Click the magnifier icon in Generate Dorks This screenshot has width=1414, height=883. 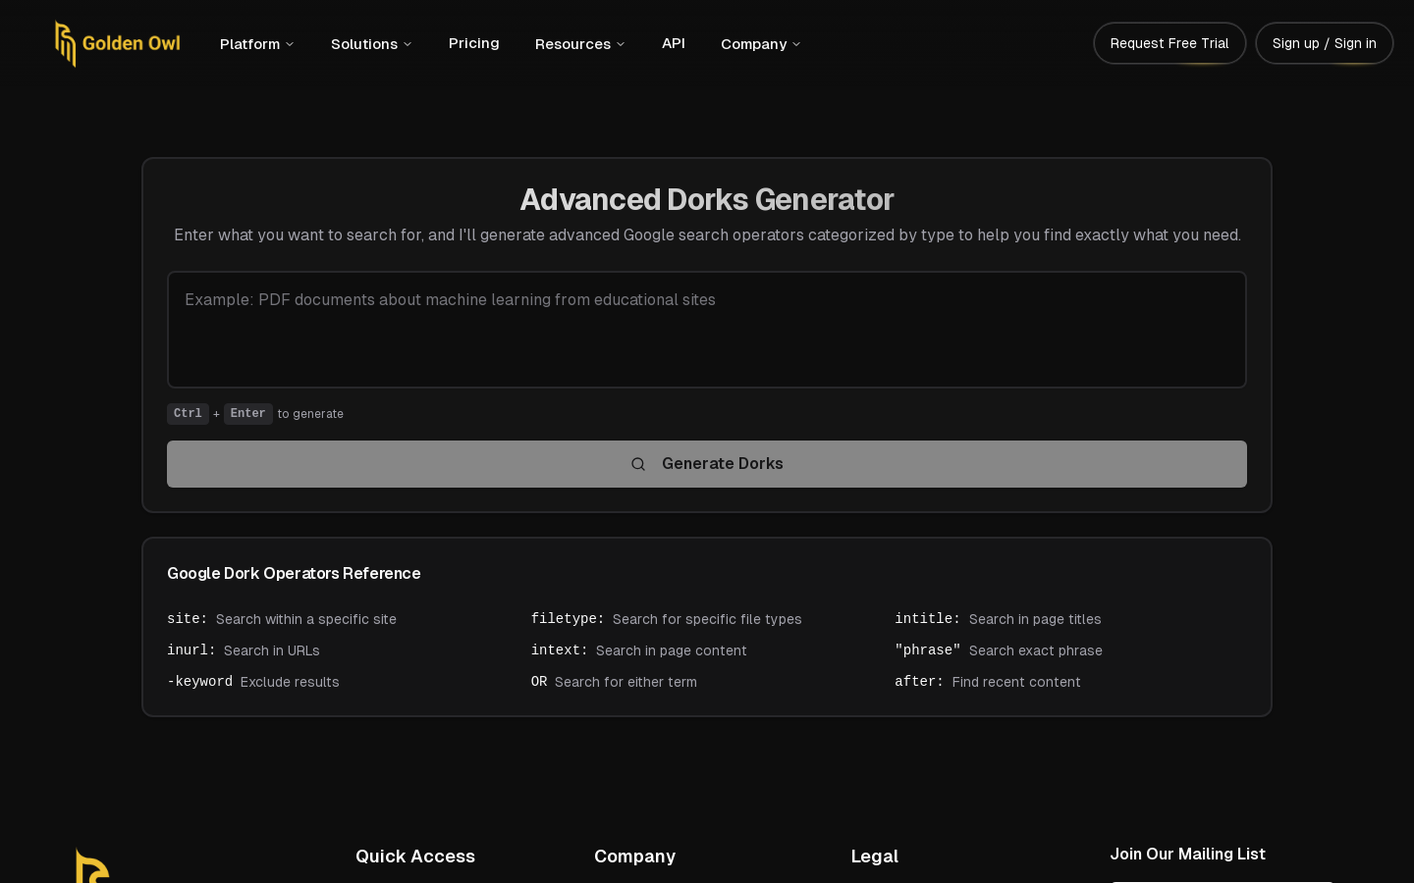point(638,464)
